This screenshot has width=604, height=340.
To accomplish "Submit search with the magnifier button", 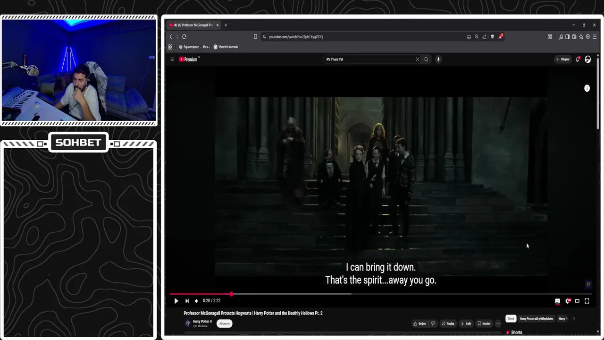I will (x=426, y=59).
